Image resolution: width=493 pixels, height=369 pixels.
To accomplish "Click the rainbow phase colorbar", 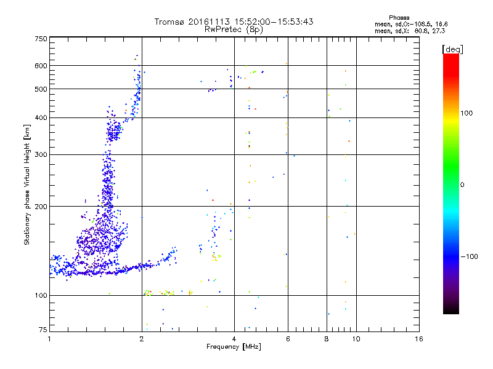I will (451, 184).
